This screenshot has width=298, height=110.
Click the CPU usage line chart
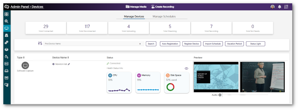[119, 90]
